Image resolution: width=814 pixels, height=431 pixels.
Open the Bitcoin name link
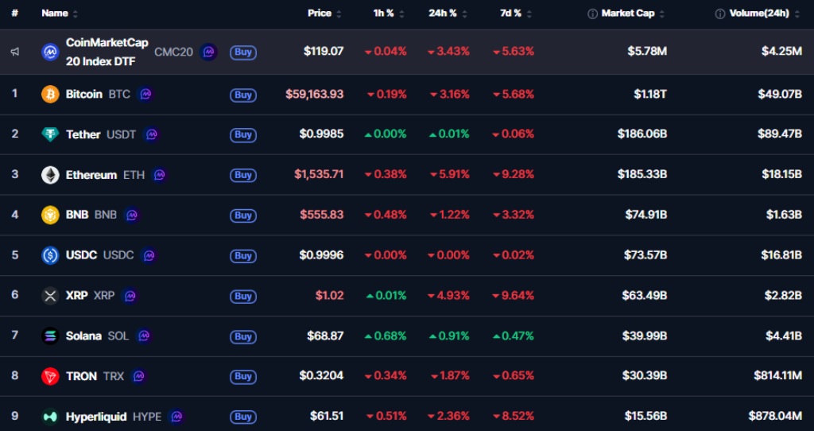84,95
